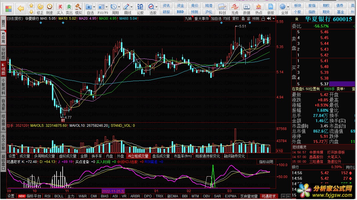Expand the 自选 dropdown arrow

coord(94,6)
